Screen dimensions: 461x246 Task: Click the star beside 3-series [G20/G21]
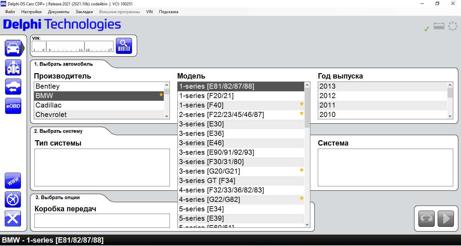pos(302,170)
